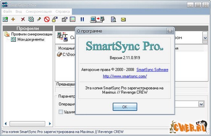Click the red X delete icon
The width and height of the screenshot is (211, 136).
coord(23,19)
